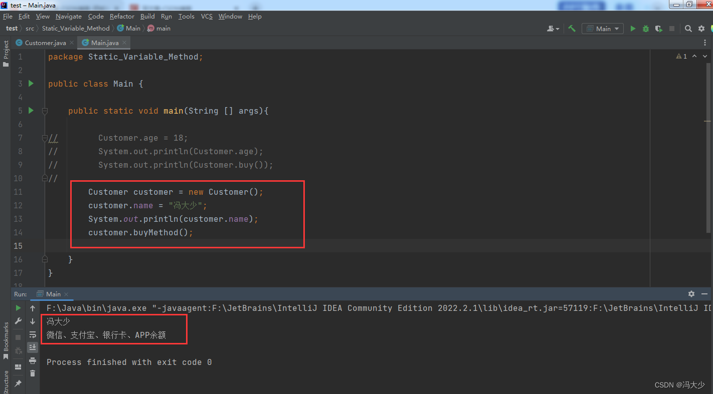Screen dimensions: 713x394
Task: Open the editor tabs three-dot menu
Action: tap(705, 43)
